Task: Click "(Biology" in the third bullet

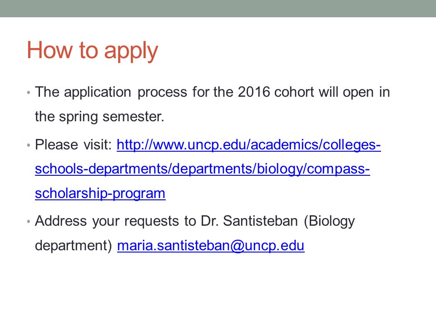Action: coord(329,222)
